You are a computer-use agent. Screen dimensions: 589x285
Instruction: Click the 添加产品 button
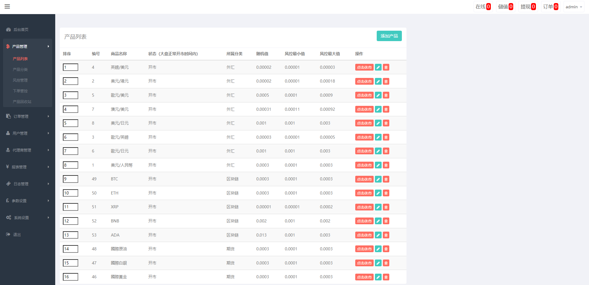click(x=389, y=36)
